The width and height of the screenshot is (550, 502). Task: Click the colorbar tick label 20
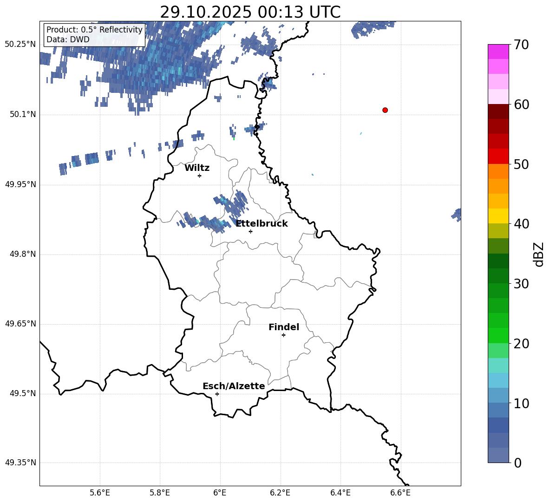coord(521,344)
